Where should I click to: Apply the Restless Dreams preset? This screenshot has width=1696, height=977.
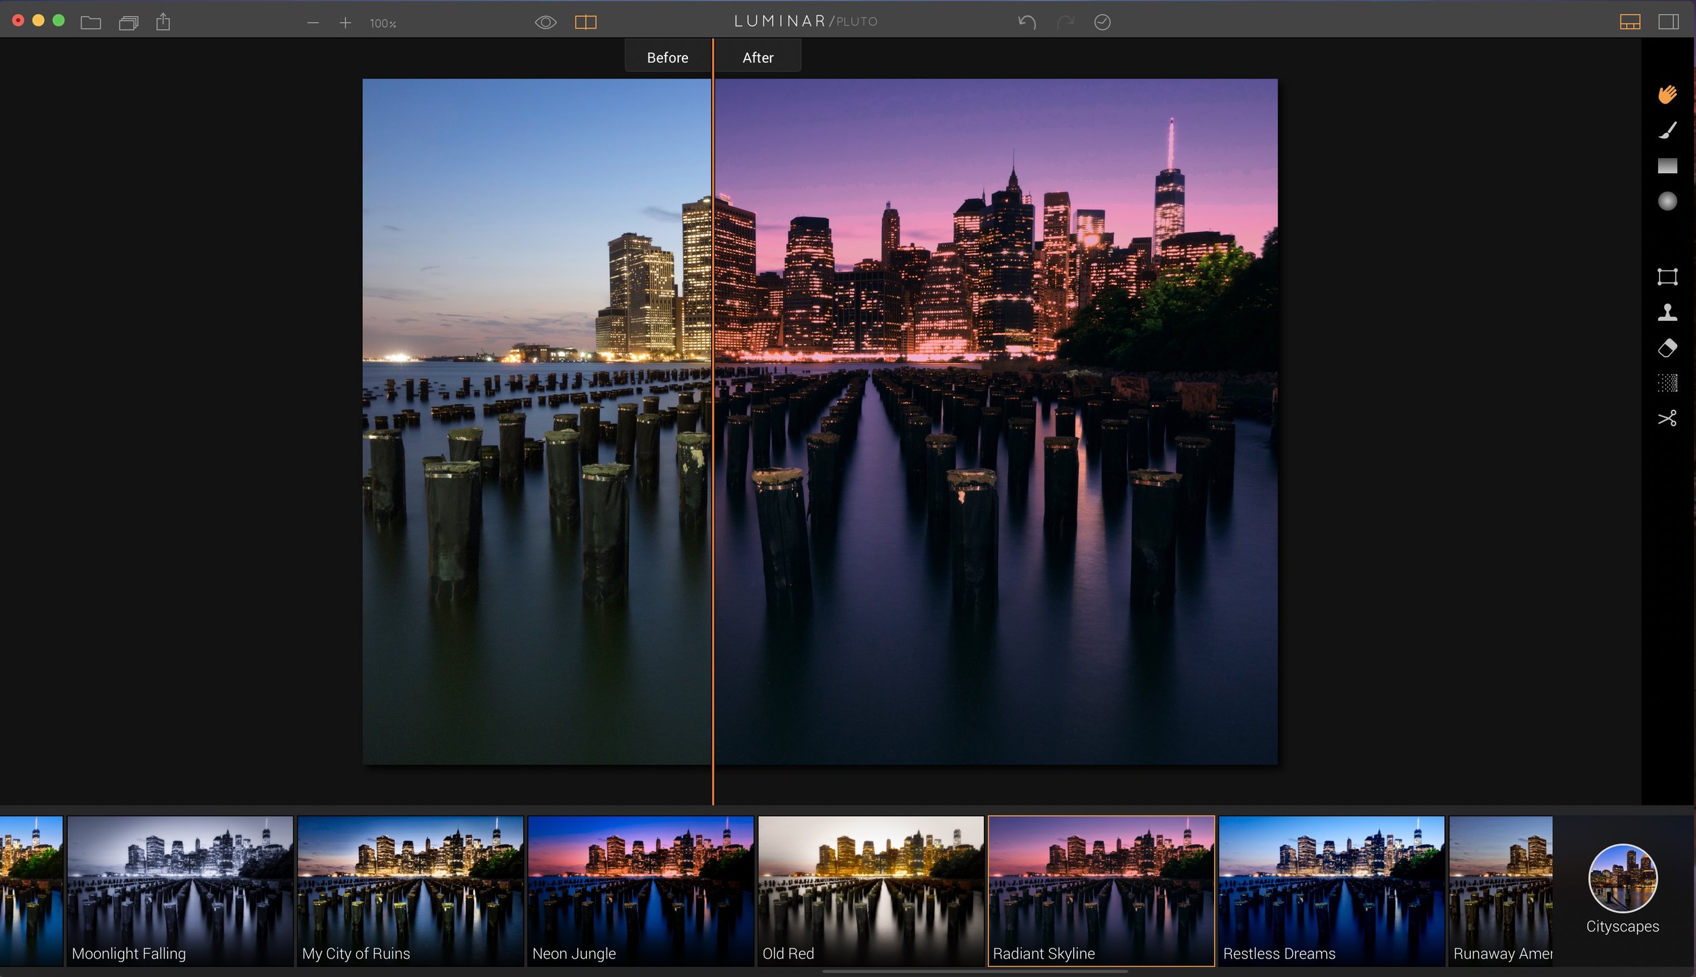[x=1331, y=891]
